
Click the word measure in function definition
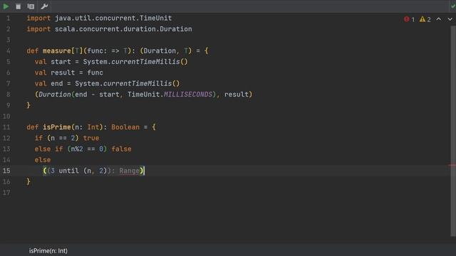click(57, 51)
